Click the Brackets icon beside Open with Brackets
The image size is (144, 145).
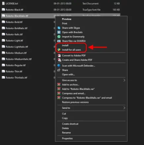[59, 32]
